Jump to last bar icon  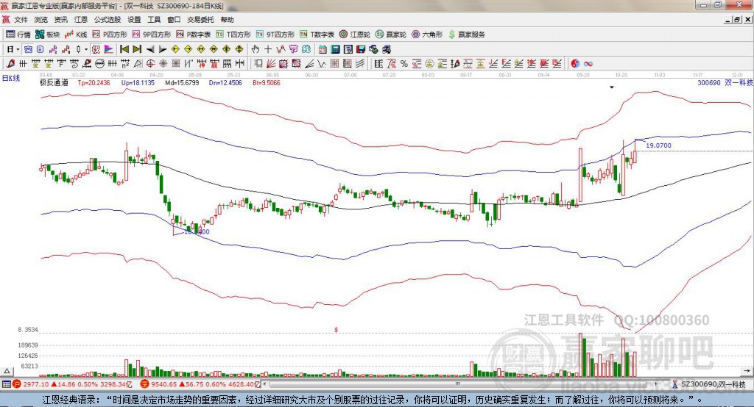pyautogui.click(x=137, y=49)
